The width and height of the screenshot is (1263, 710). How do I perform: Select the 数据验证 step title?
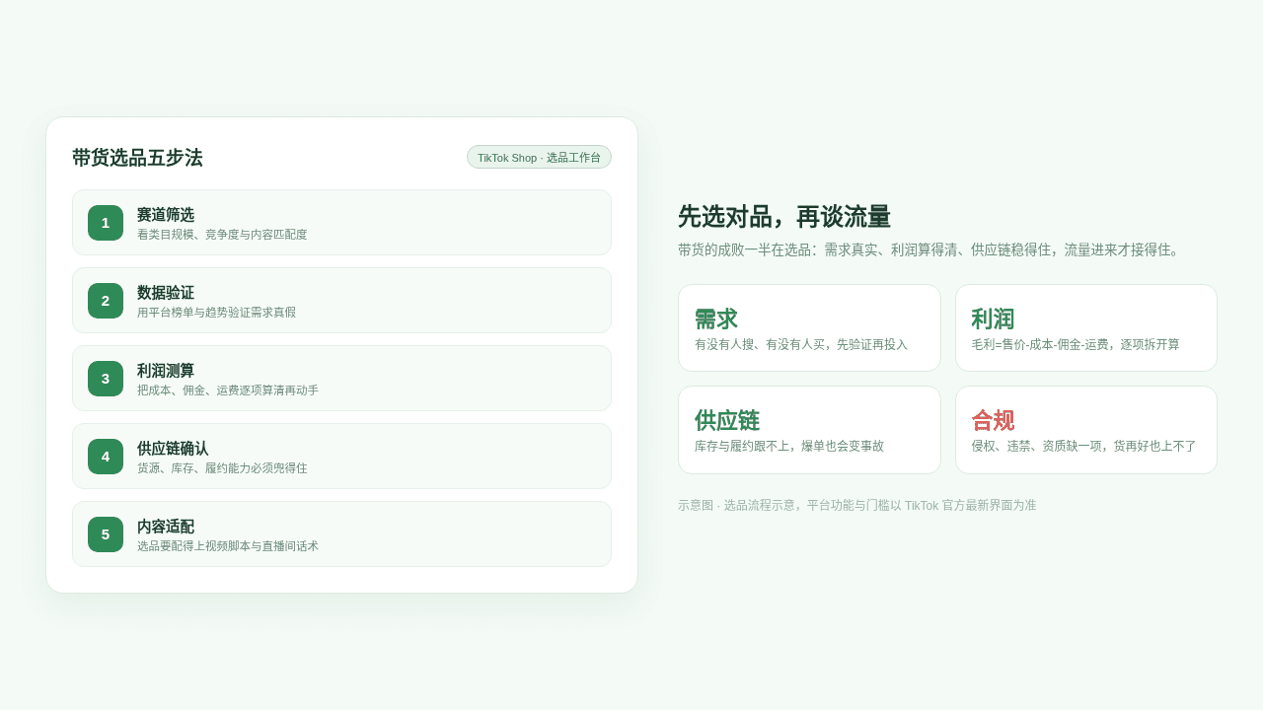tap(166, 292)
